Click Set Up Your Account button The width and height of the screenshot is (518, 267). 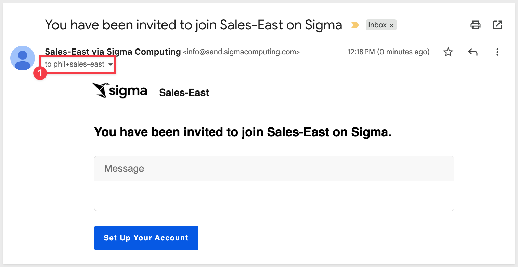[x=146, y=238]
